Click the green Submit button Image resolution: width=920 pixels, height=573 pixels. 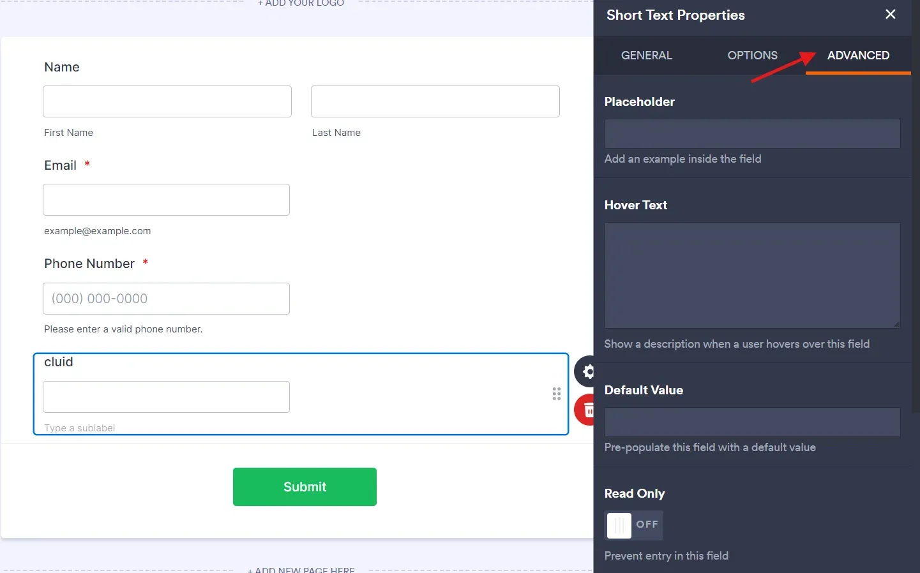pyautogui.click(x=305, y=487)
